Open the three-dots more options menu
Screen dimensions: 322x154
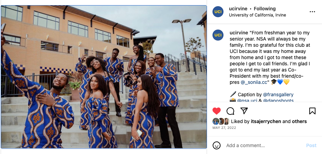coord(312,12)
